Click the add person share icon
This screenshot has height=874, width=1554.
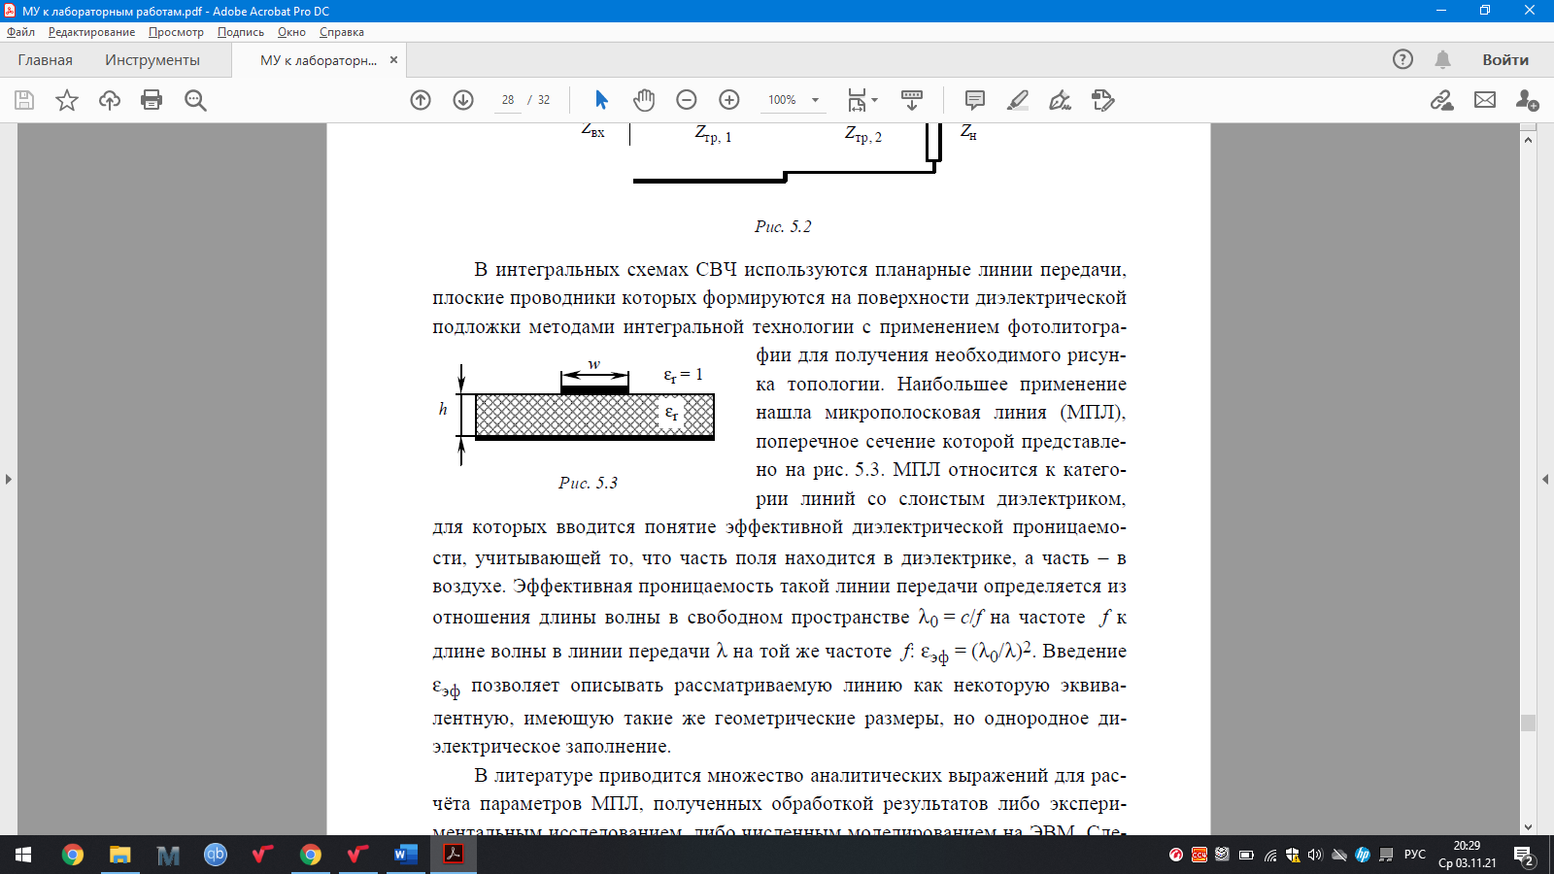[x=1527, y=100]
